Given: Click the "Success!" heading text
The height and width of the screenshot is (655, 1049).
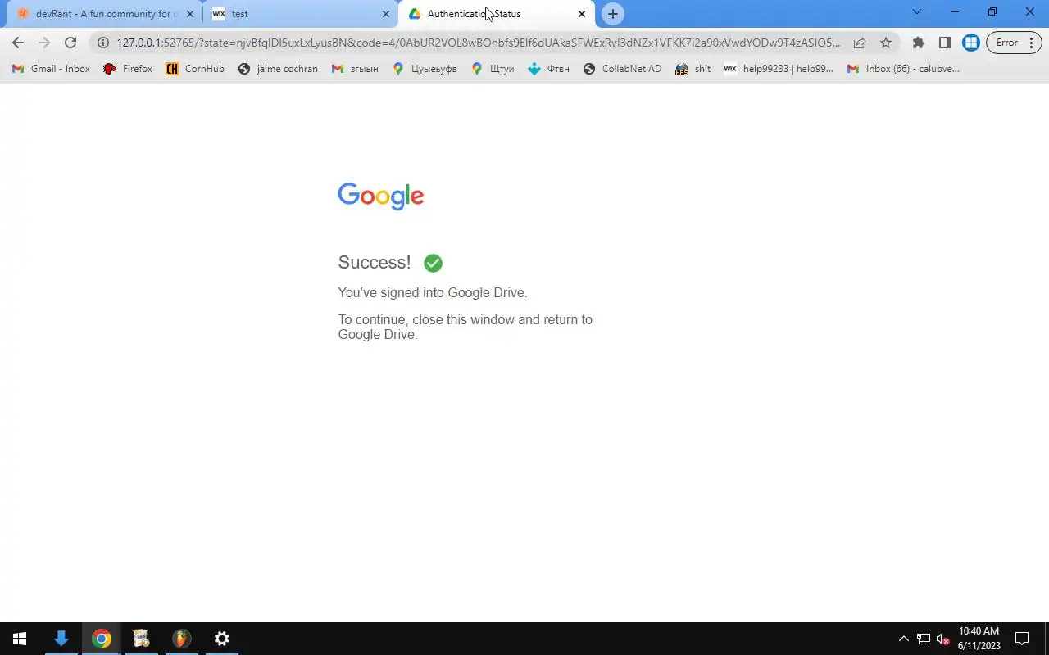Looking at the screenshot, I should 375,262.
